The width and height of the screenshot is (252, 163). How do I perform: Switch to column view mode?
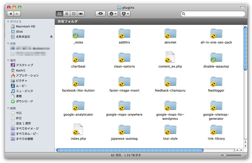74,14
